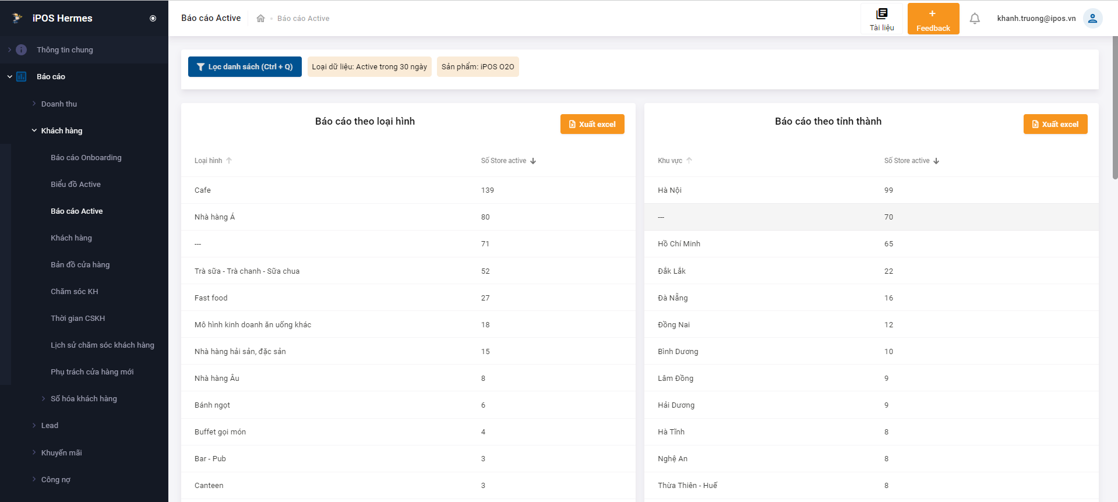This screenshot has width=1118, height=502.
Task: Click the Thông tin chung info icon
Action: (x=22, y=50)
